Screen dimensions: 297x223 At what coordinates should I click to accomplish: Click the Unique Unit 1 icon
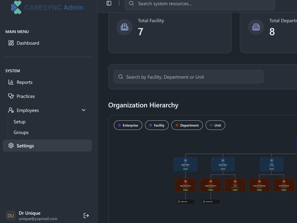[x=179, y=202]
